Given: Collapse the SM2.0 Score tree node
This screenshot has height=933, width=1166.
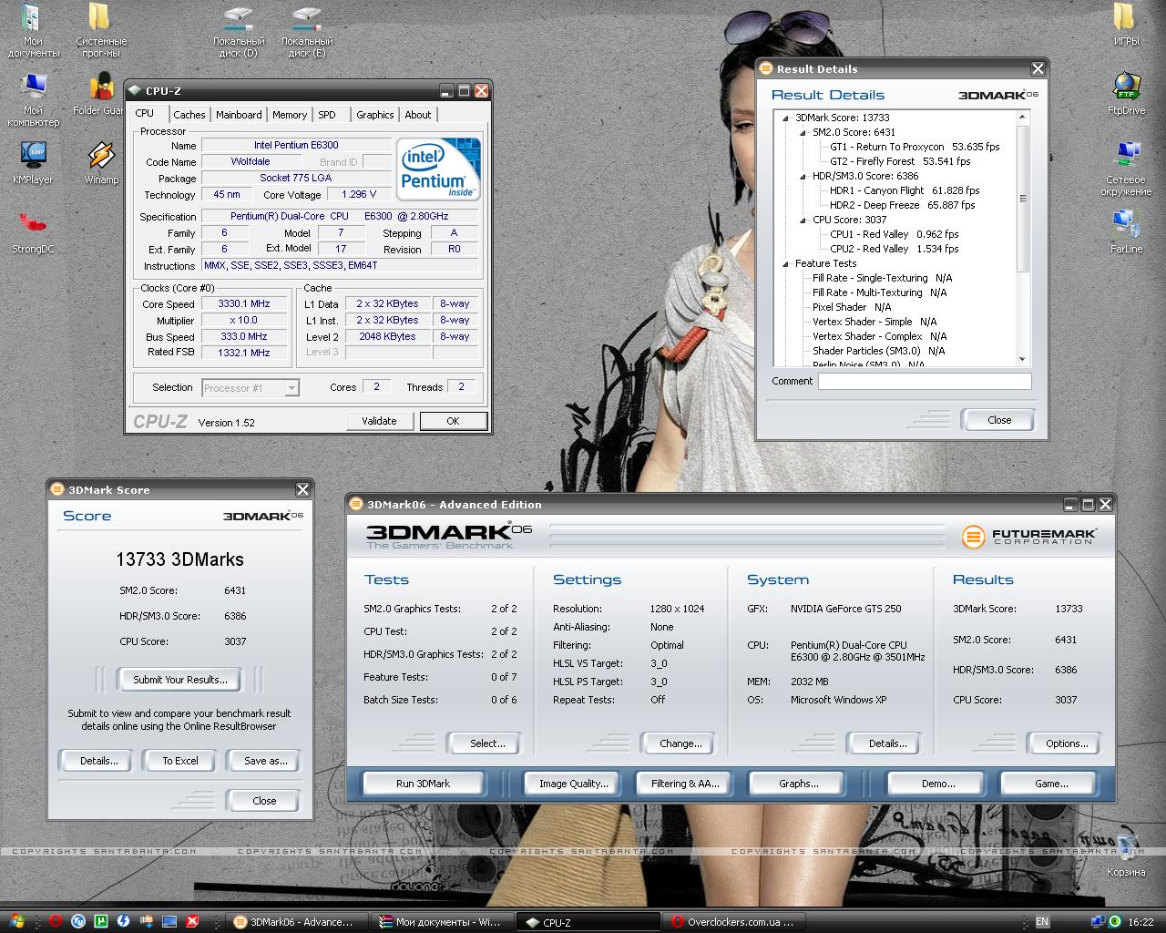Looking at the screenshot, I should pos(803,132).
